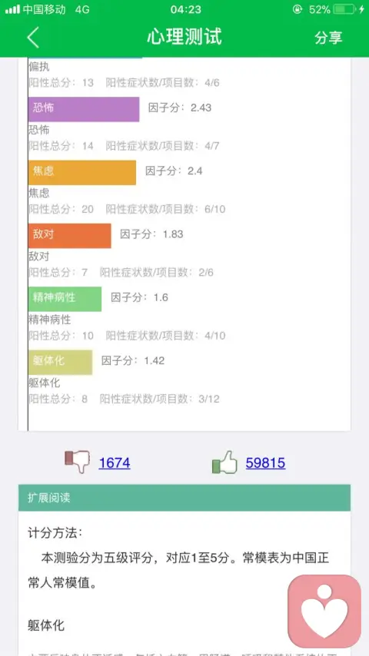Tap the back arrow in header
The image size is (369, 656).
(x=33, y=37)
